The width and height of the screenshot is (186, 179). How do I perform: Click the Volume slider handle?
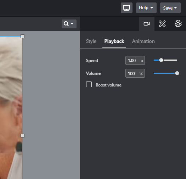coord(177,73)
